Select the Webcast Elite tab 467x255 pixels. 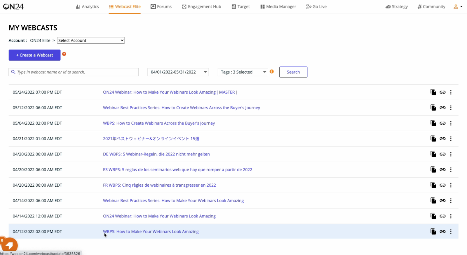(x=125, y=7)
